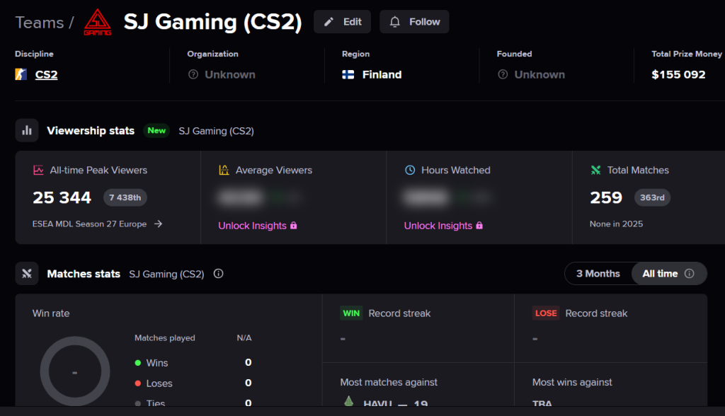Select the Matches played N/A value
The width and height of the screenshot is (725, 416).
tap(244, 338)
